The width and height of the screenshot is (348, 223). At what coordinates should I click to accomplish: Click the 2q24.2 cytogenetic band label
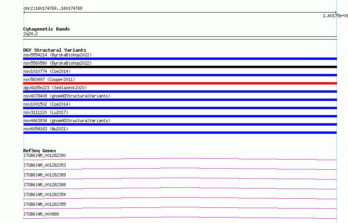(x=30, y=34)
